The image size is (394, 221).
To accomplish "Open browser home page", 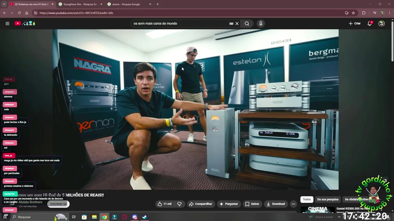I will click(x=27, y=13).
